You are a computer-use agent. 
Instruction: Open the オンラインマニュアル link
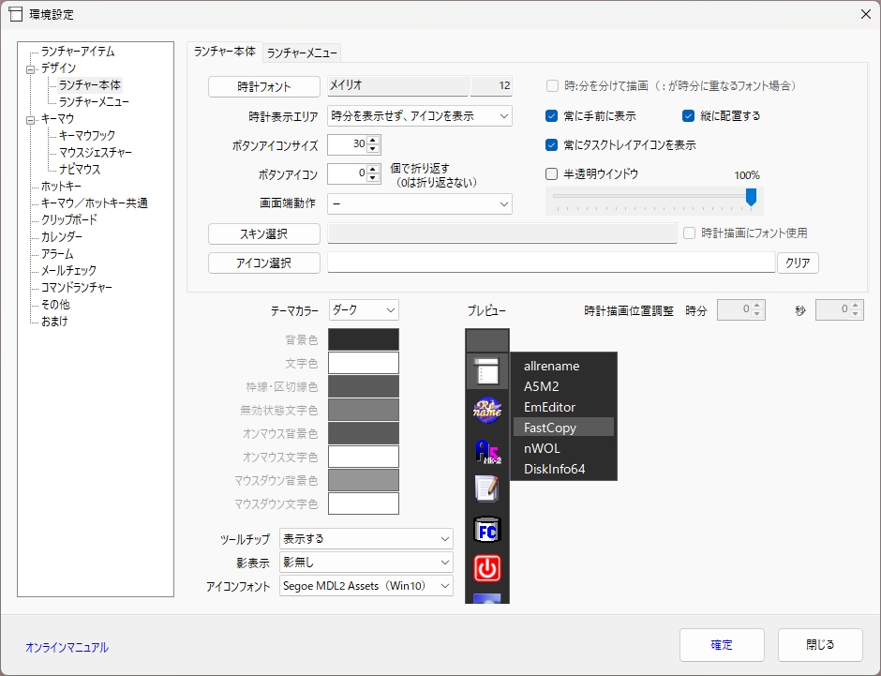(x=67, y=647)
